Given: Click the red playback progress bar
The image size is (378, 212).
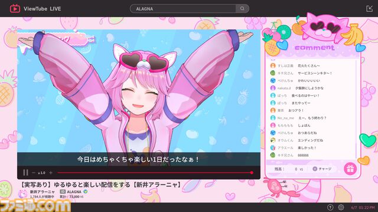Looking at the screenshot, I should (155, 173).
